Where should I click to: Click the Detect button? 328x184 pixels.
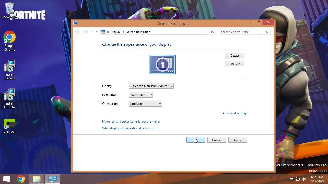coord(235,56)
